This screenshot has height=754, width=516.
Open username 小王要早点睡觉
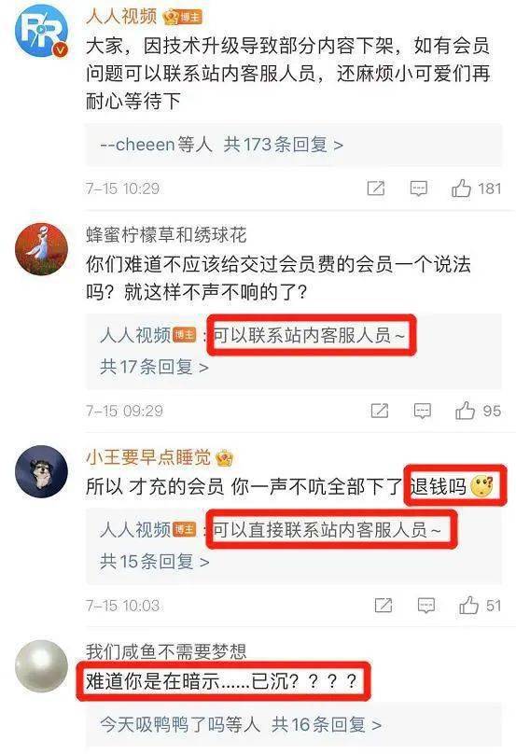pos(148,457)
